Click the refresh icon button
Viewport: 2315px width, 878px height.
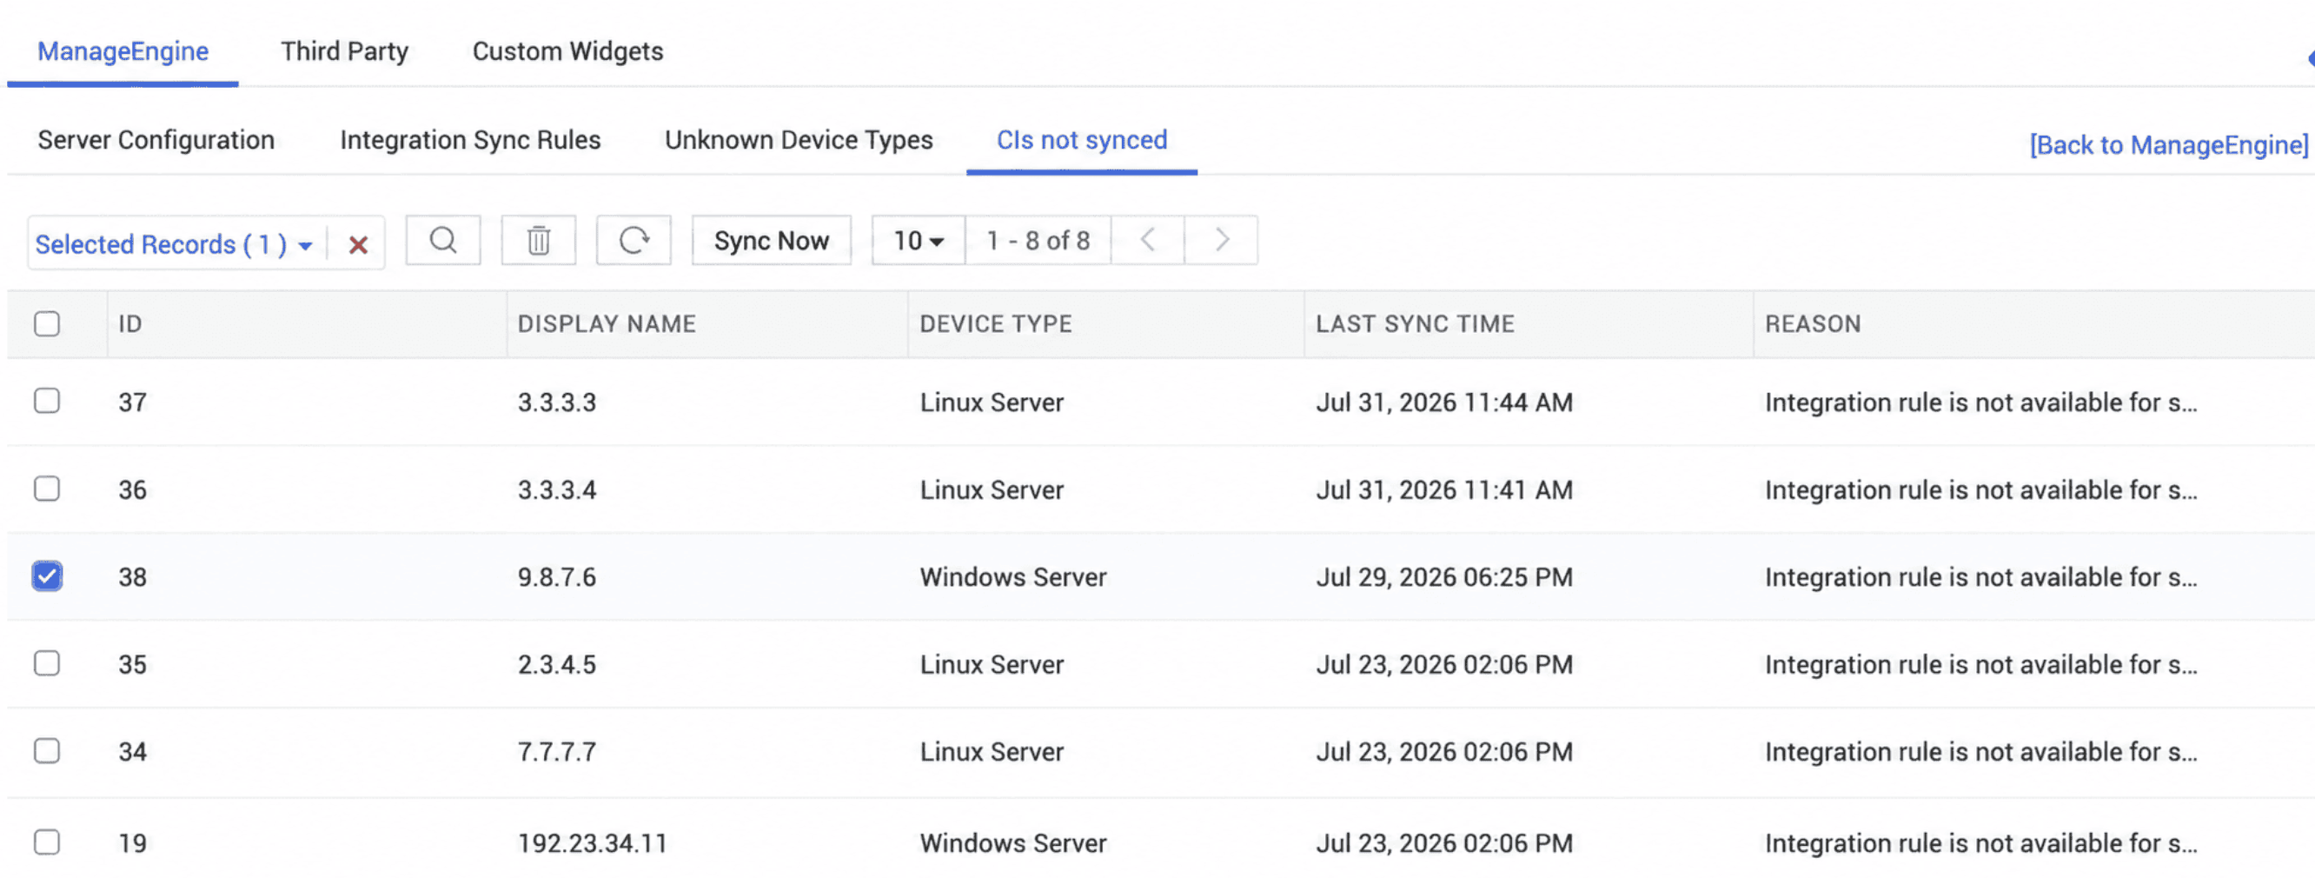(x=633, y=241)
